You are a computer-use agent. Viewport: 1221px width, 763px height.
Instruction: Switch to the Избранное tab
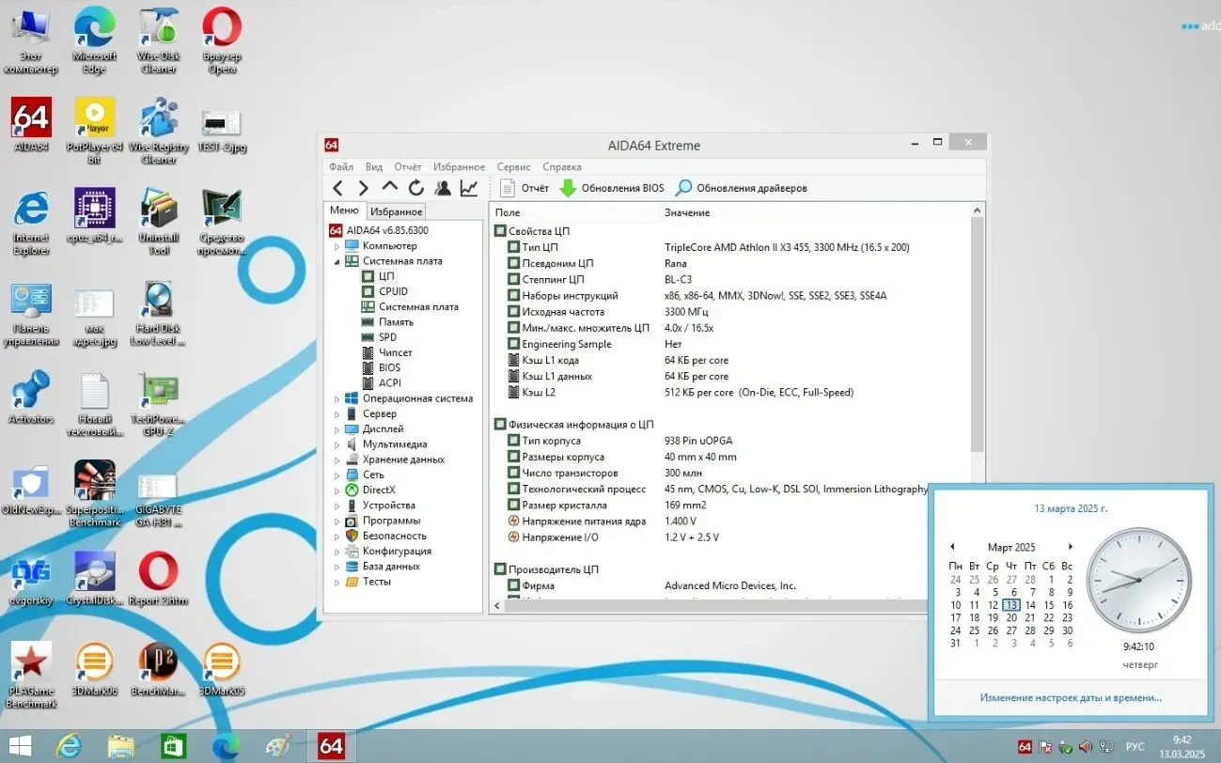[396, 211]
